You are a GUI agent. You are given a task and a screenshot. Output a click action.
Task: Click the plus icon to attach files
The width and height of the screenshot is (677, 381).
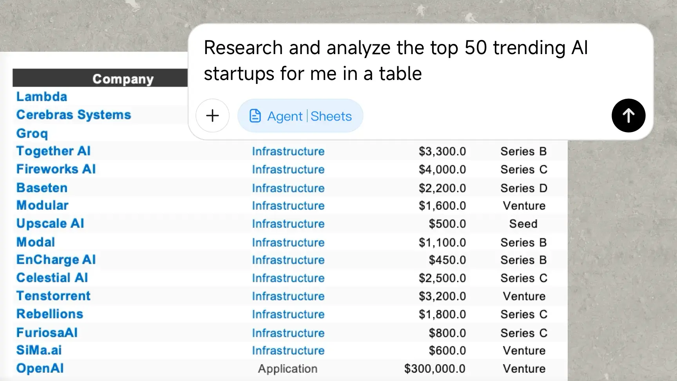212,115
